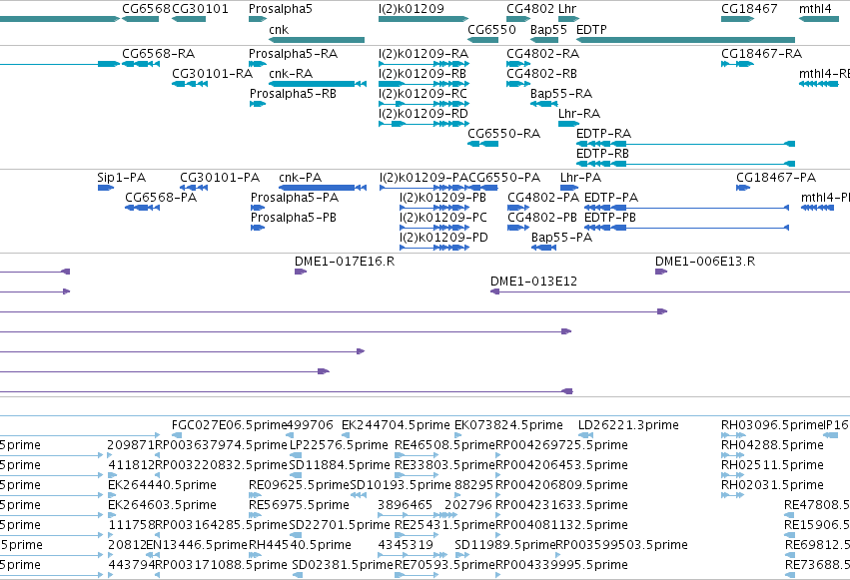Image resolution: width=850 pixels, height=580 pixels.
Task: Open transcript CG6568-RA
Action: [x=141, y=64]
